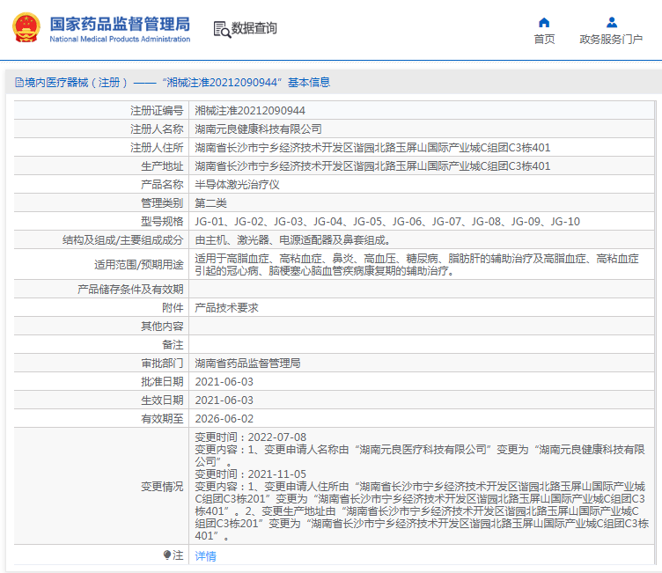Click the lightbulb icon beside 注
This screenshot has height=573, width=662.
click(167, 555)
